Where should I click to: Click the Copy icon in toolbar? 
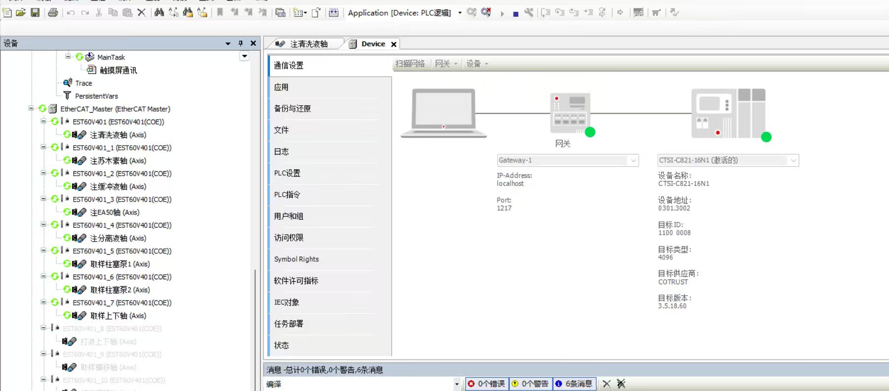coord(113,12)
